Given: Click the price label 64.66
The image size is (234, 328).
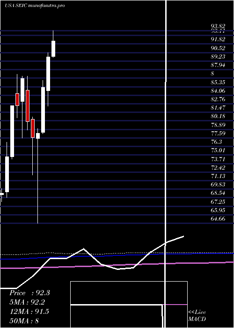Looking at the screenshot, I should tap(218, 219).
